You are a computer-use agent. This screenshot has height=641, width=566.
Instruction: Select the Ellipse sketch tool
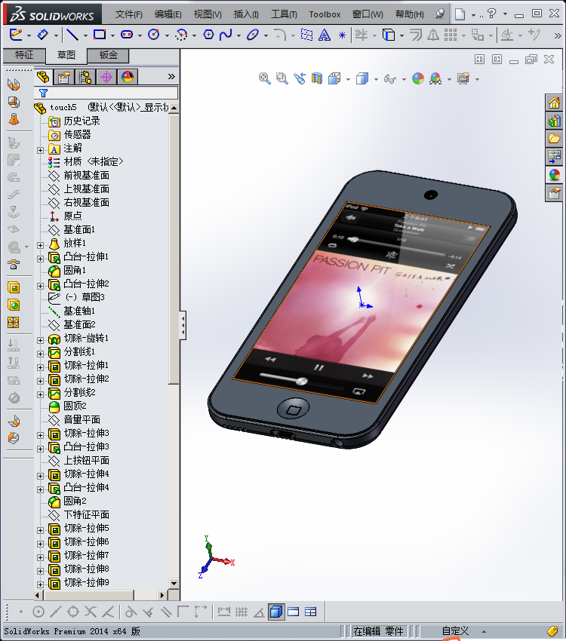point(253,35)
